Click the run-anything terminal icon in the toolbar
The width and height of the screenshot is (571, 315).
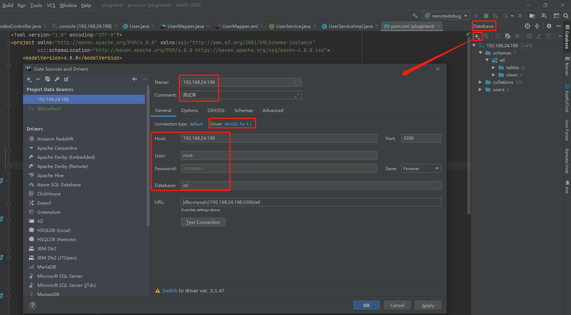coord(556,16)
